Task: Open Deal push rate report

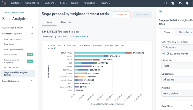Action: pyautogui.click(x=10, y=55)
